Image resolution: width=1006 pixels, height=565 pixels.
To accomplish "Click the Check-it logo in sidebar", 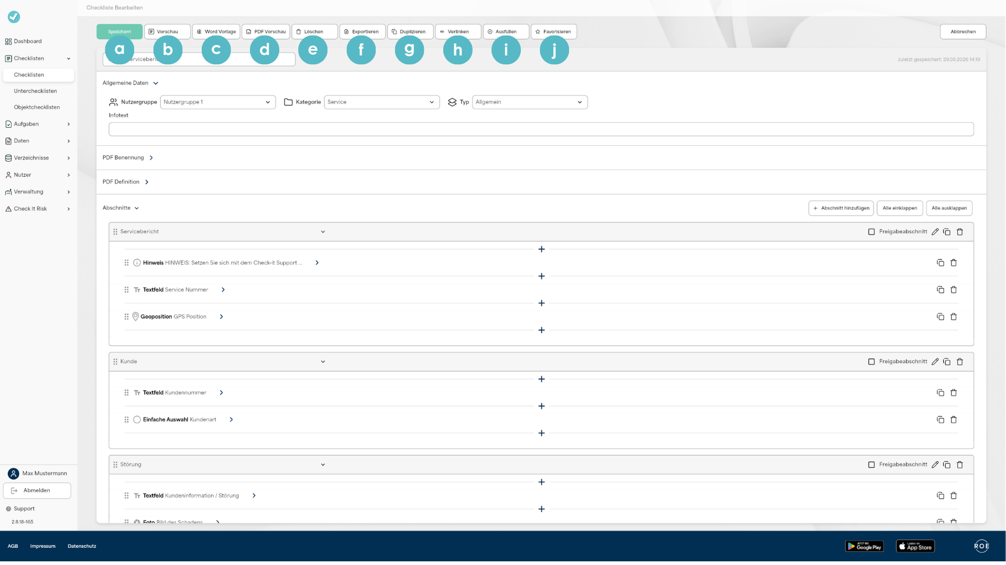I will (14, 17).
